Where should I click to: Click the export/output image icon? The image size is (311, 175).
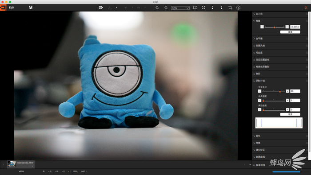[x=101, y=8]
